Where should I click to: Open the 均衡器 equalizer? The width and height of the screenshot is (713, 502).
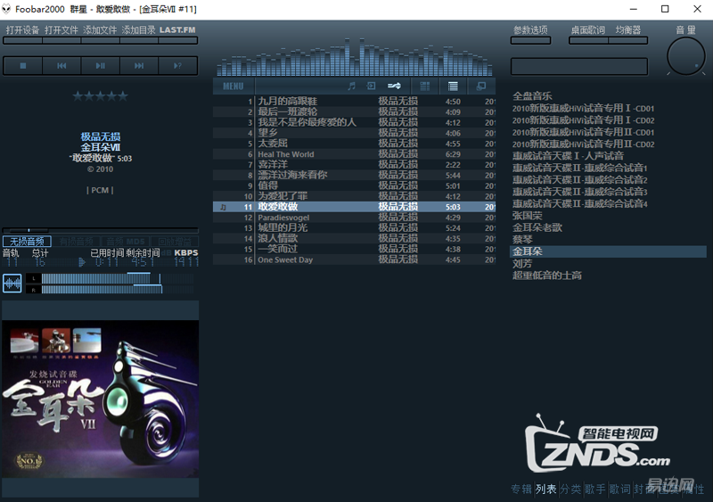(627, 30)
